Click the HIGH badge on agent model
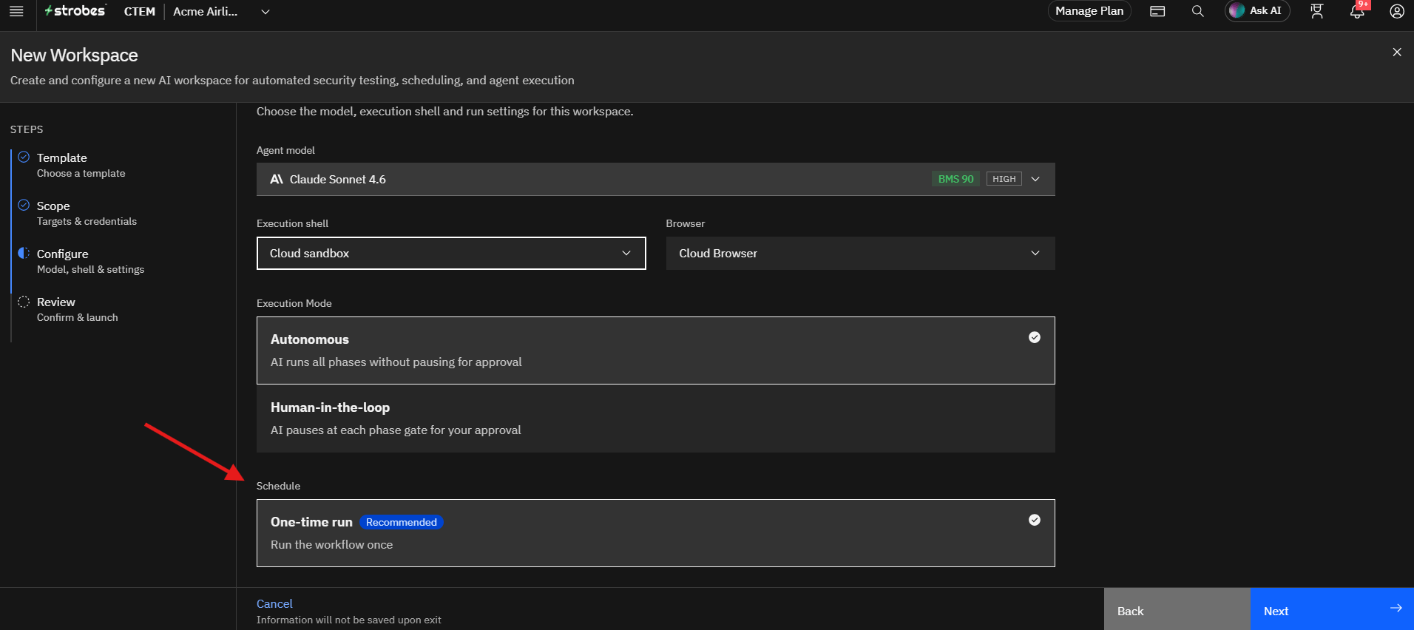 coord(1004,179)
